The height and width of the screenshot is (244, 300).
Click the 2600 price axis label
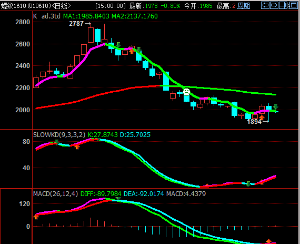[x=23, y=44]
